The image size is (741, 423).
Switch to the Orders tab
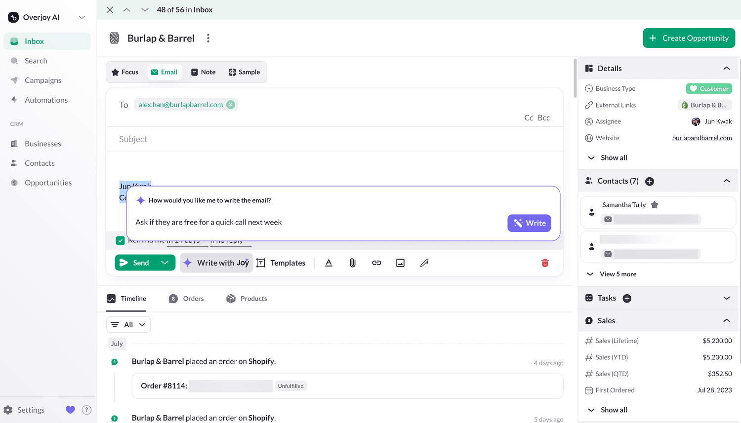point(187,299)
